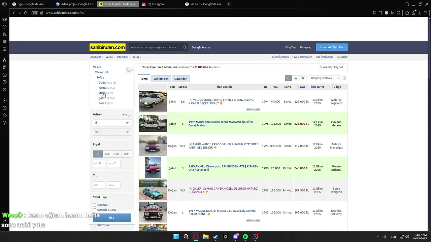Show hidden system tray icons chevron
Screen dimensions: 431x242
tap(377, 237)
